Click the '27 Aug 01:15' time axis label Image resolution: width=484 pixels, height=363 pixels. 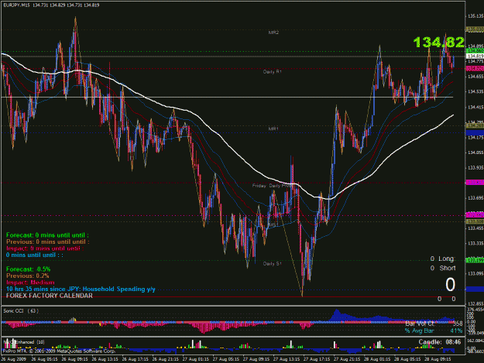coord(196,359)
